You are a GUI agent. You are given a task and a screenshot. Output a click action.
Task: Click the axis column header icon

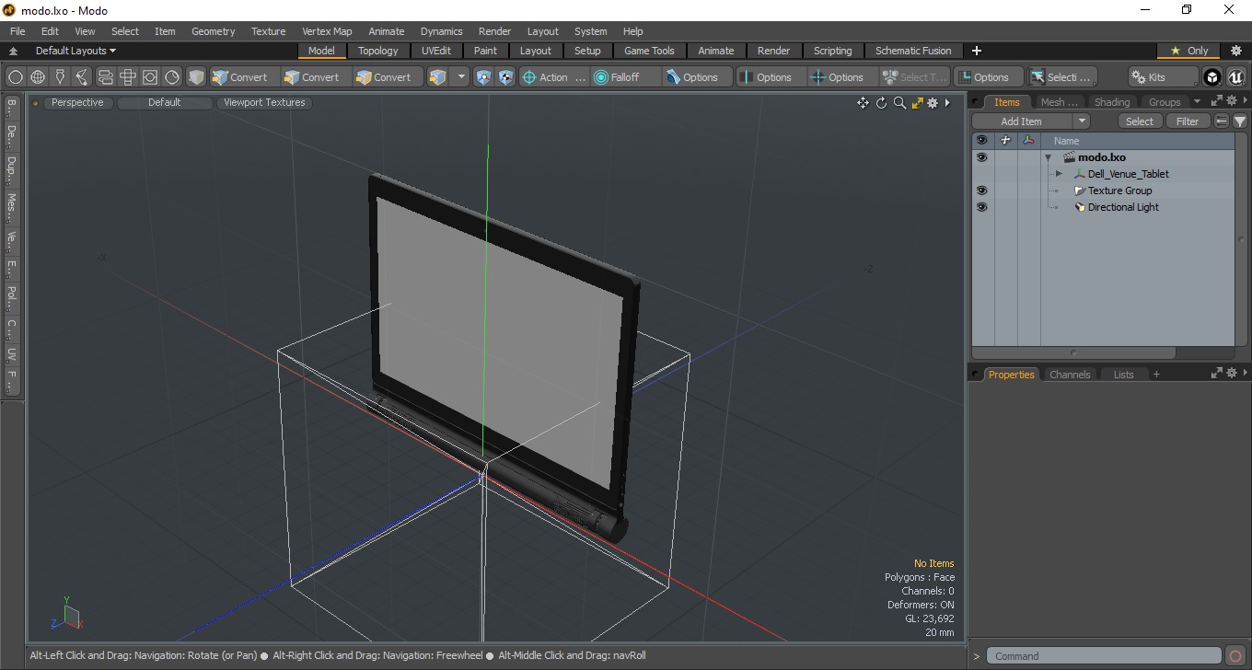click(x=1028, y=141)
